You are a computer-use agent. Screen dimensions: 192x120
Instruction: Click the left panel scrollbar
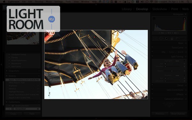pos(3,93)
